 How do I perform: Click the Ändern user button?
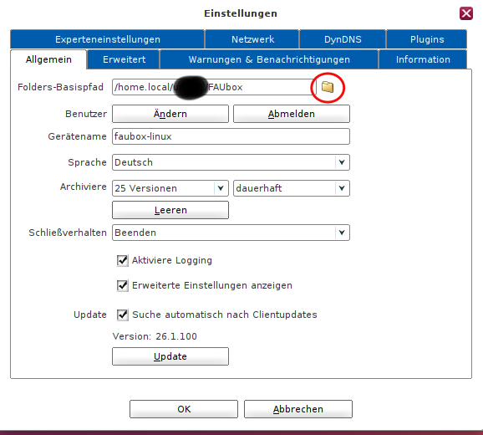(170, 114)
